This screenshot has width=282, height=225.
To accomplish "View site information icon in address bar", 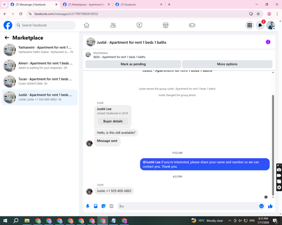I will [30, 13].
